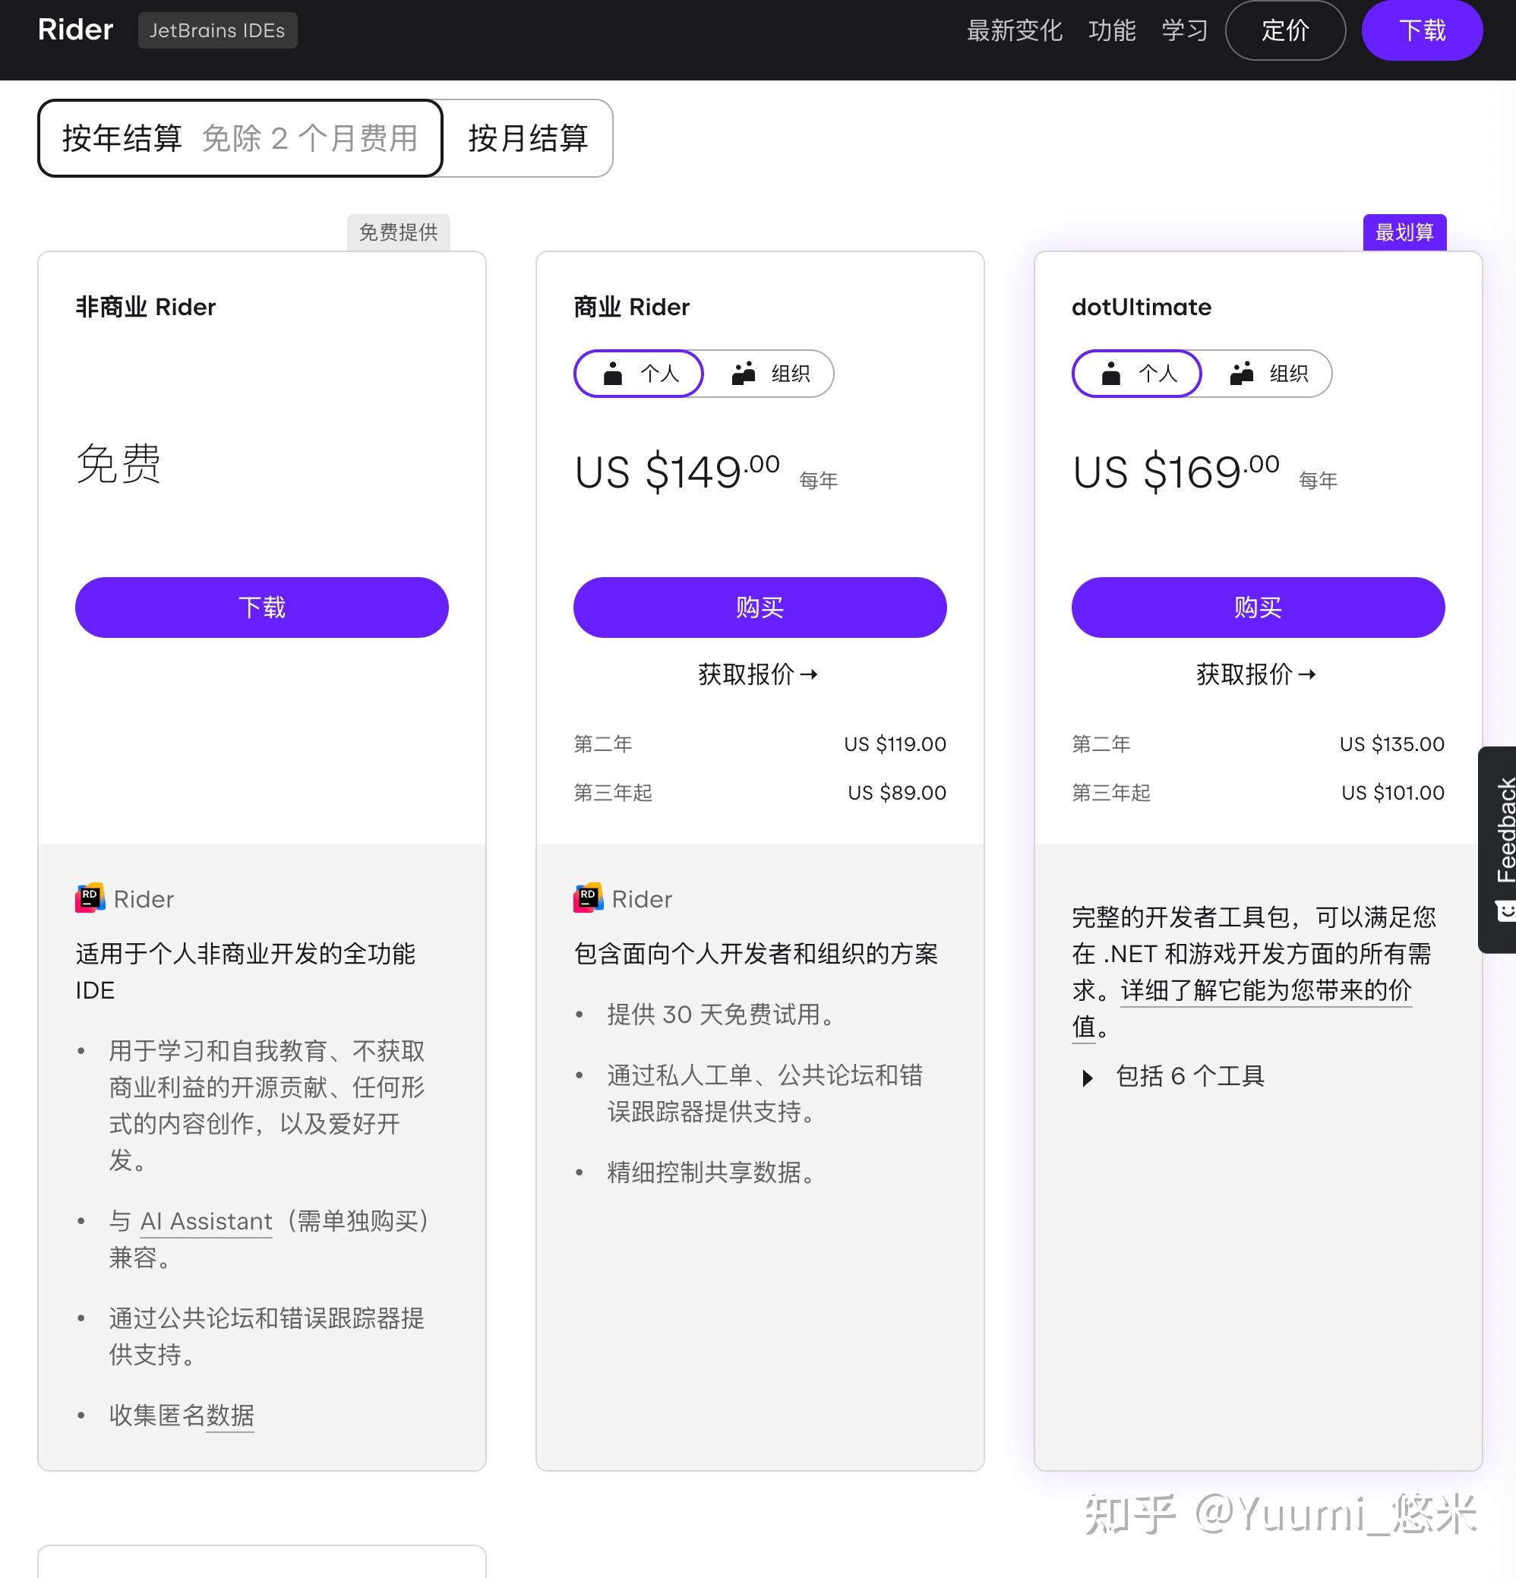Viewport: 1516px width, 1578px height.
Task: Click the Rider product icon on 非商业 Rider card
Action: click(x=89, y=898)
